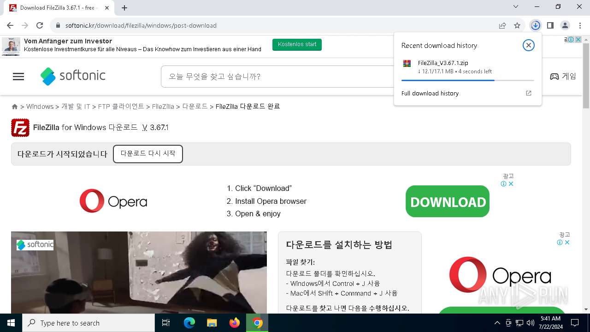590x332 pixels.
Task: Open the FTP 클라이언트 breadcrumb link
Action: [121, 107]
